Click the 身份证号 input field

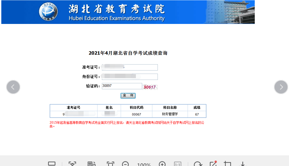point(130,77)
